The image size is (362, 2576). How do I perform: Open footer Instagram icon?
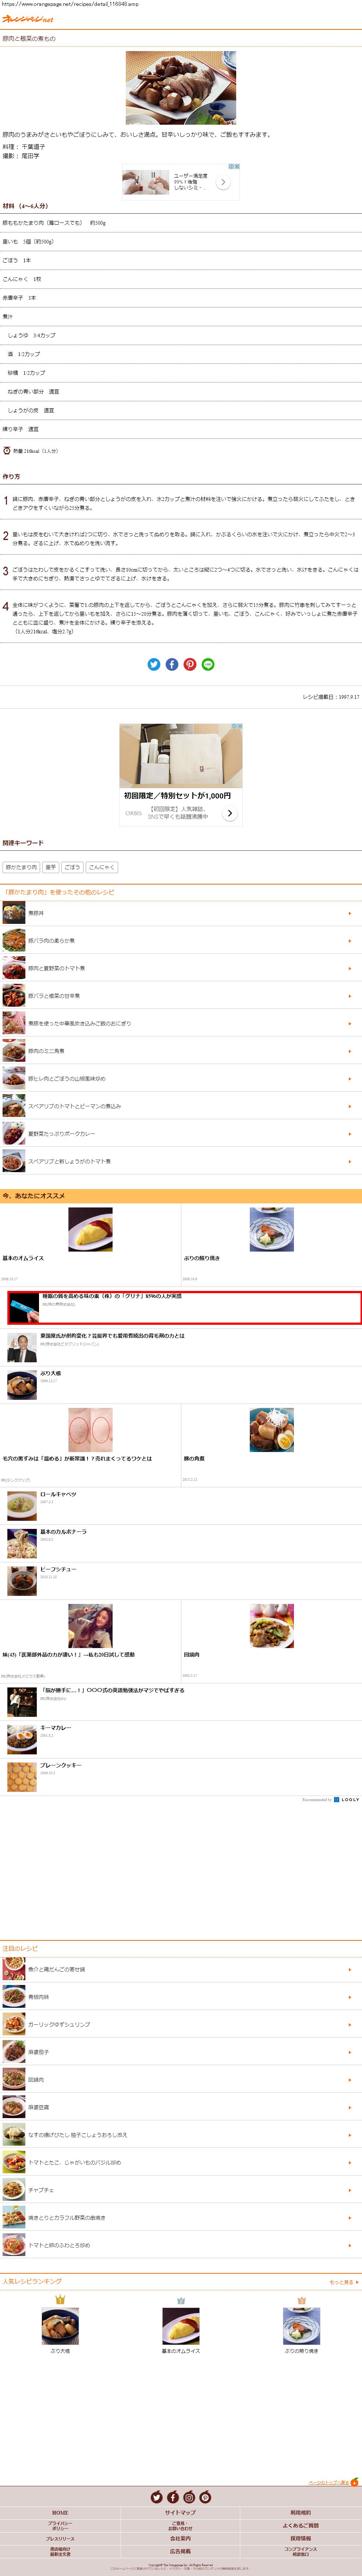click(x=189, y=2497)
